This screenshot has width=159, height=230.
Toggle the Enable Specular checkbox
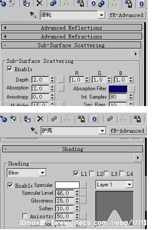click(10, 185)
